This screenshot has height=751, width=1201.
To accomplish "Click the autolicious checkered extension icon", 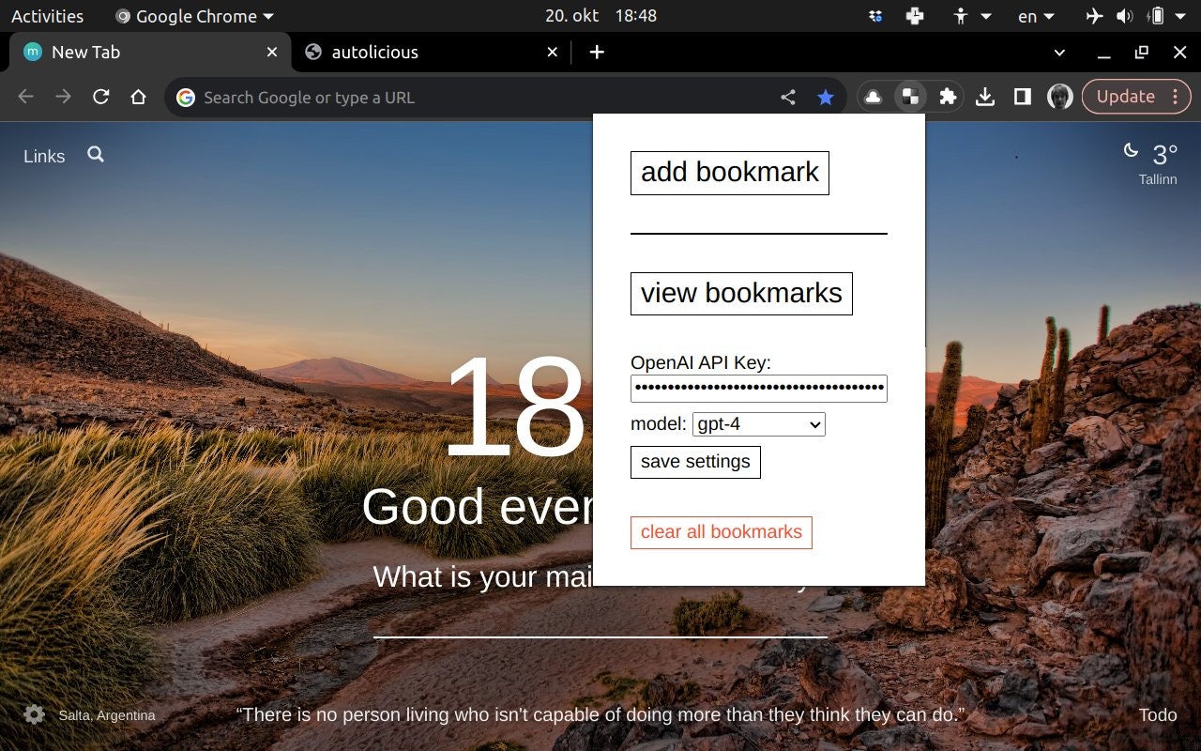I will pos(910,96).
